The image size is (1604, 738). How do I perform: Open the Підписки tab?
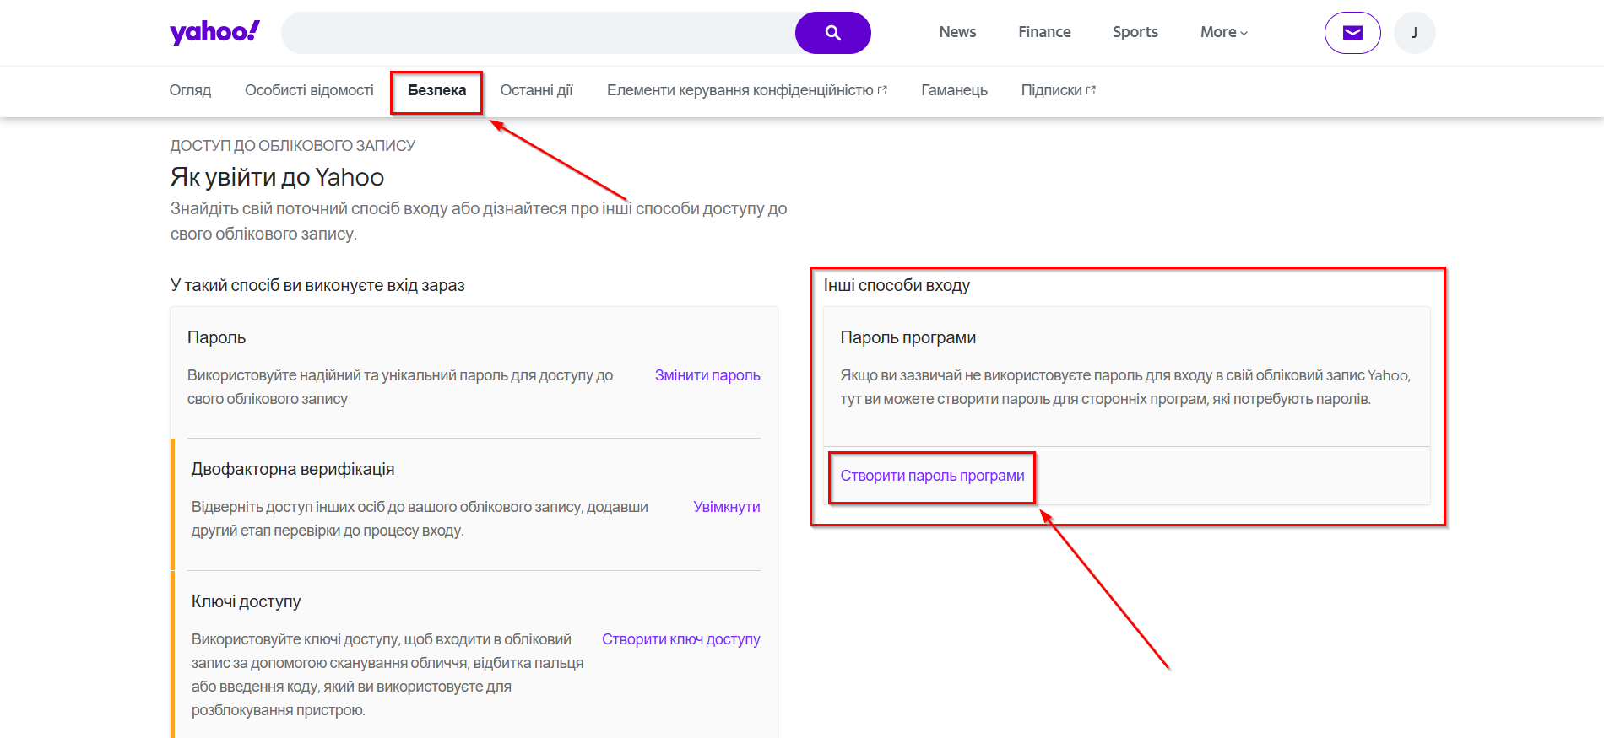(1058, 90)
